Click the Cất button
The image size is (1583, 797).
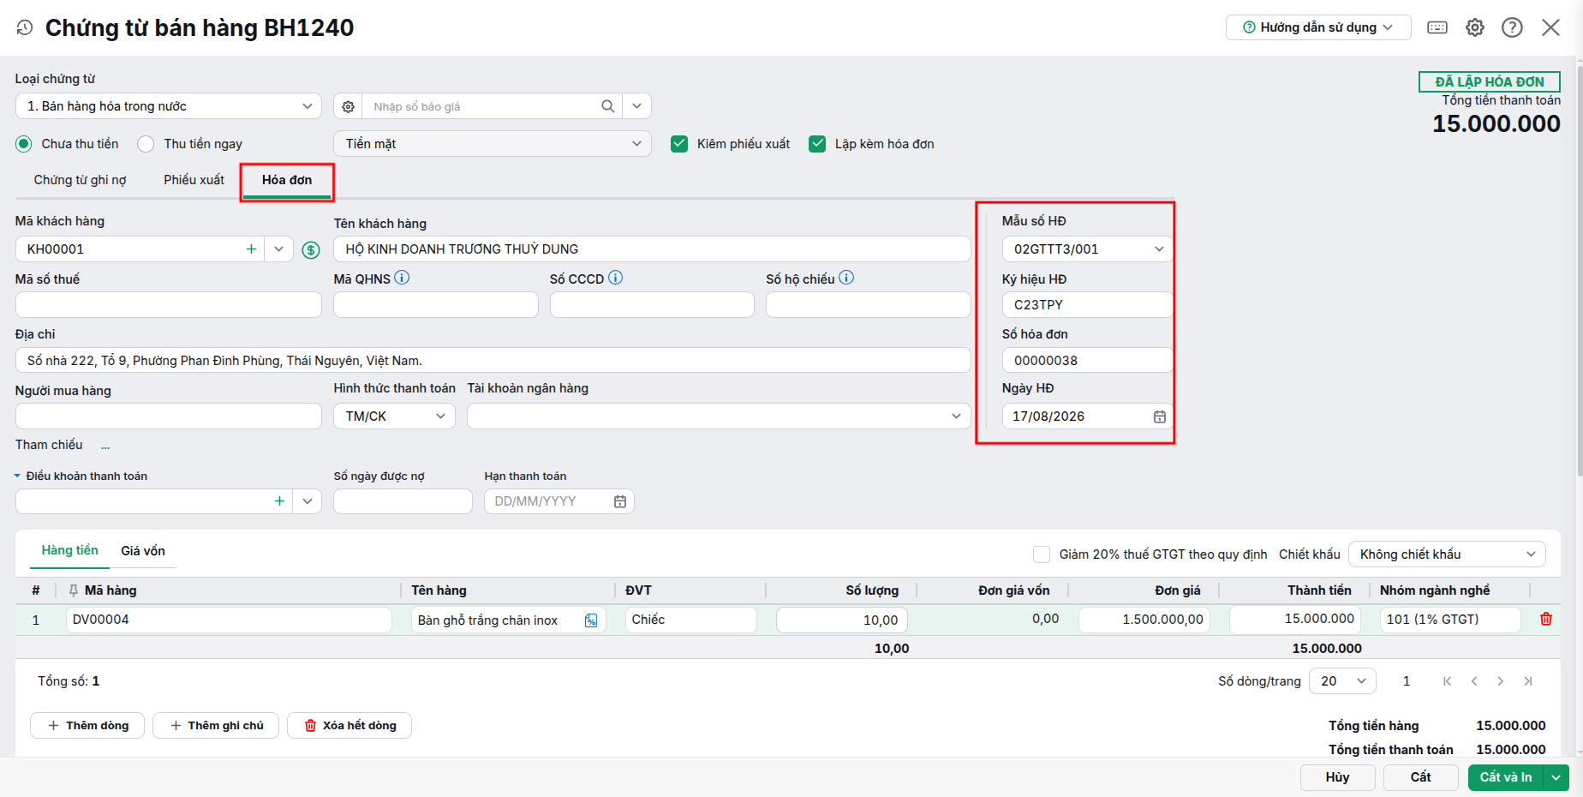pos(1421,777)
